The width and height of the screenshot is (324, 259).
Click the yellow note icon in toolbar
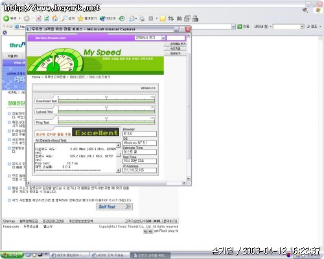163,19
